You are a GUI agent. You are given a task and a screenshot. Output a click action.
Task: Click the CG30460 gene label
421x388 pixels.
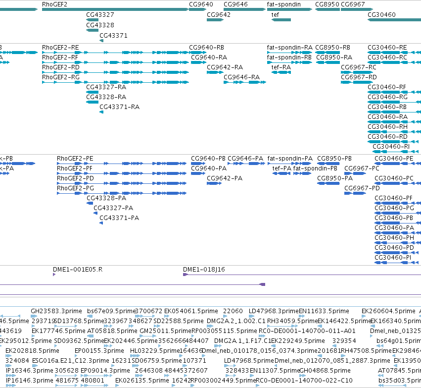(x=381, y=14)
